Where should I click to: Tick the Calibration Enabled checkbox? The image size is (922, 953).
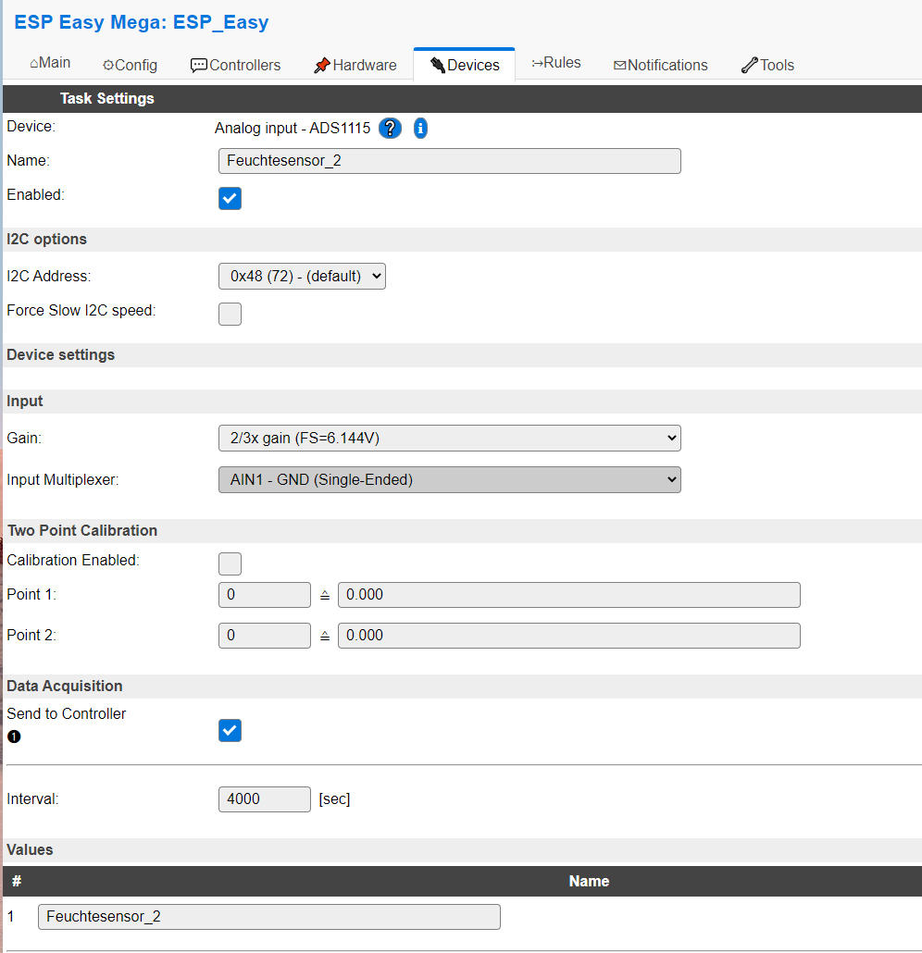(x=230, y=563)
